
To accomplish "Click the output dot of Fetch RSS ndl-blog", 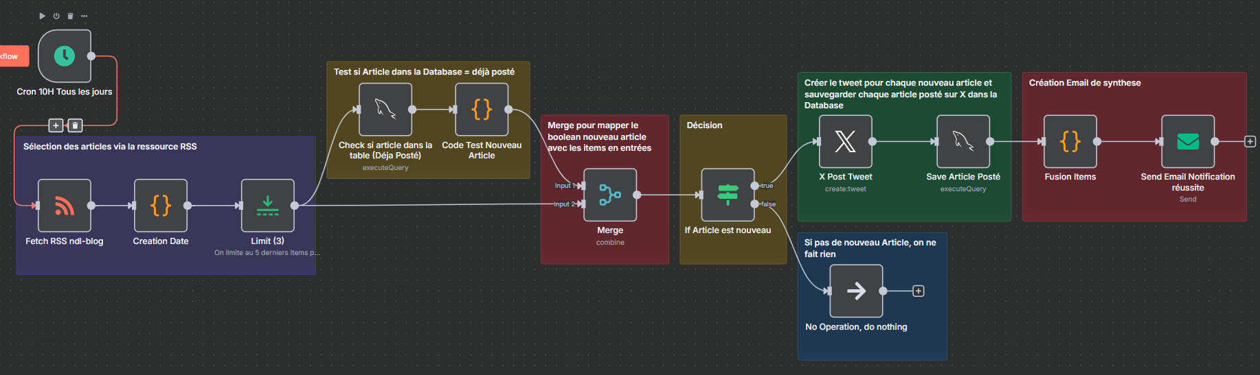I will pos(91,205).
